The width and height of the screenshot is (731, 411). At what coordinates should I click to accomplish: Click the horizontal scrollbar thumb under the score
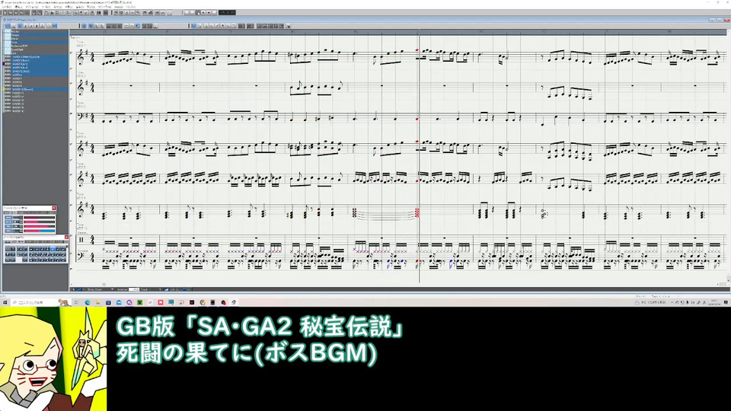(x=104, y=284)
